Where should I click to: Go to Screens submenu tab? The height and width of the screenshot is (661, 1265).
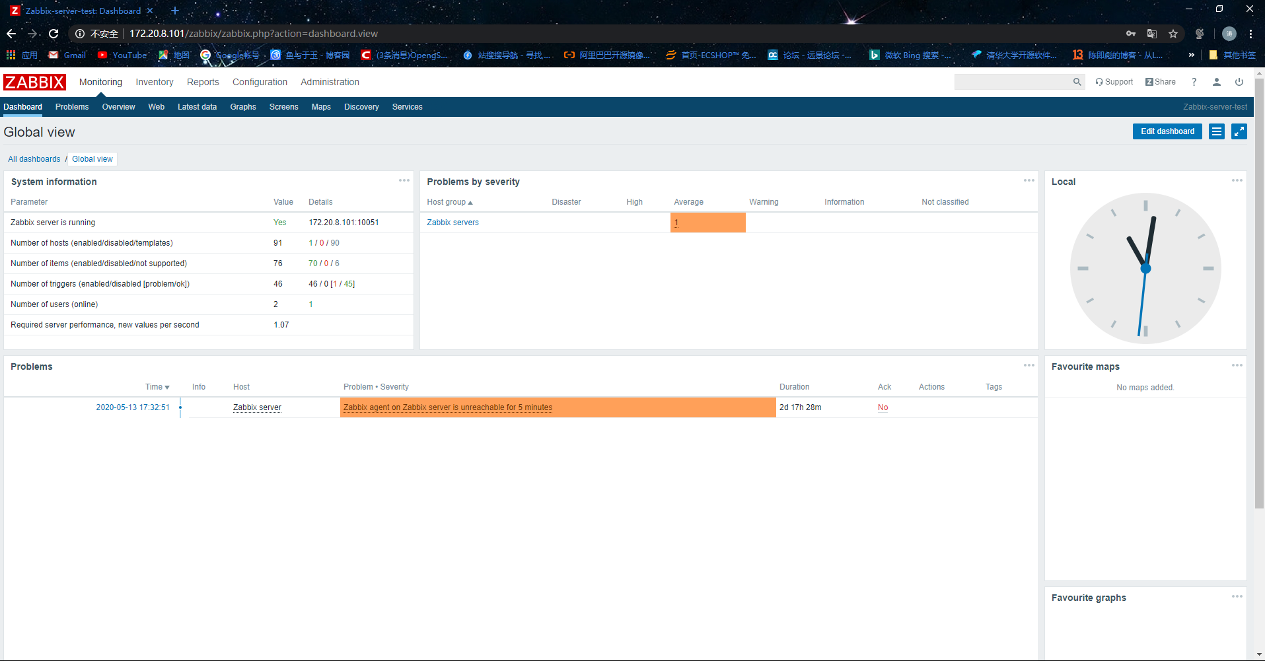click(x=284, y=107)
